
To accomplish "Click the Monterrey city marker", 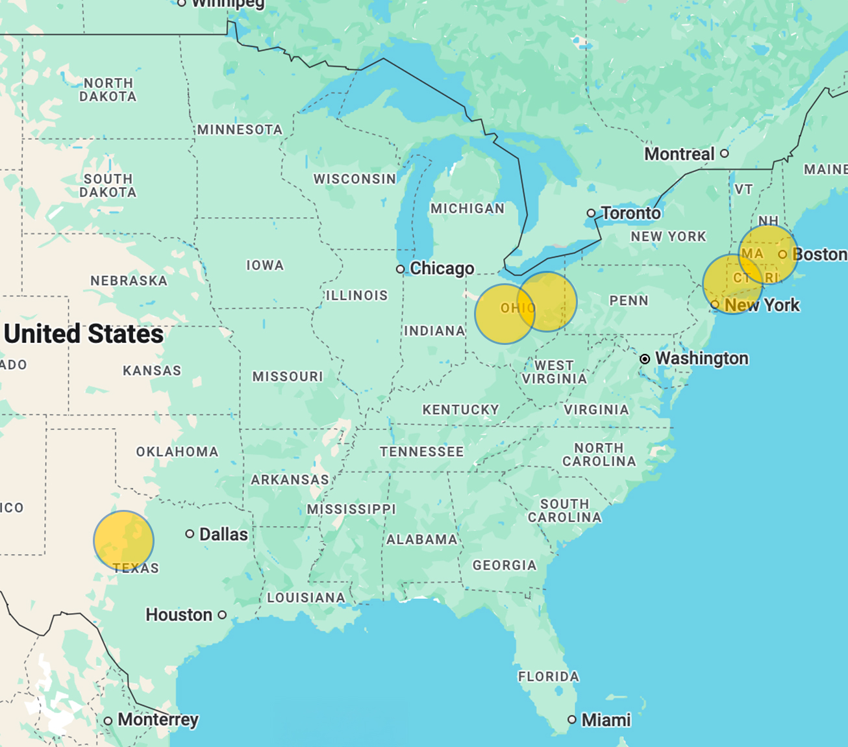I will (109, 720).
